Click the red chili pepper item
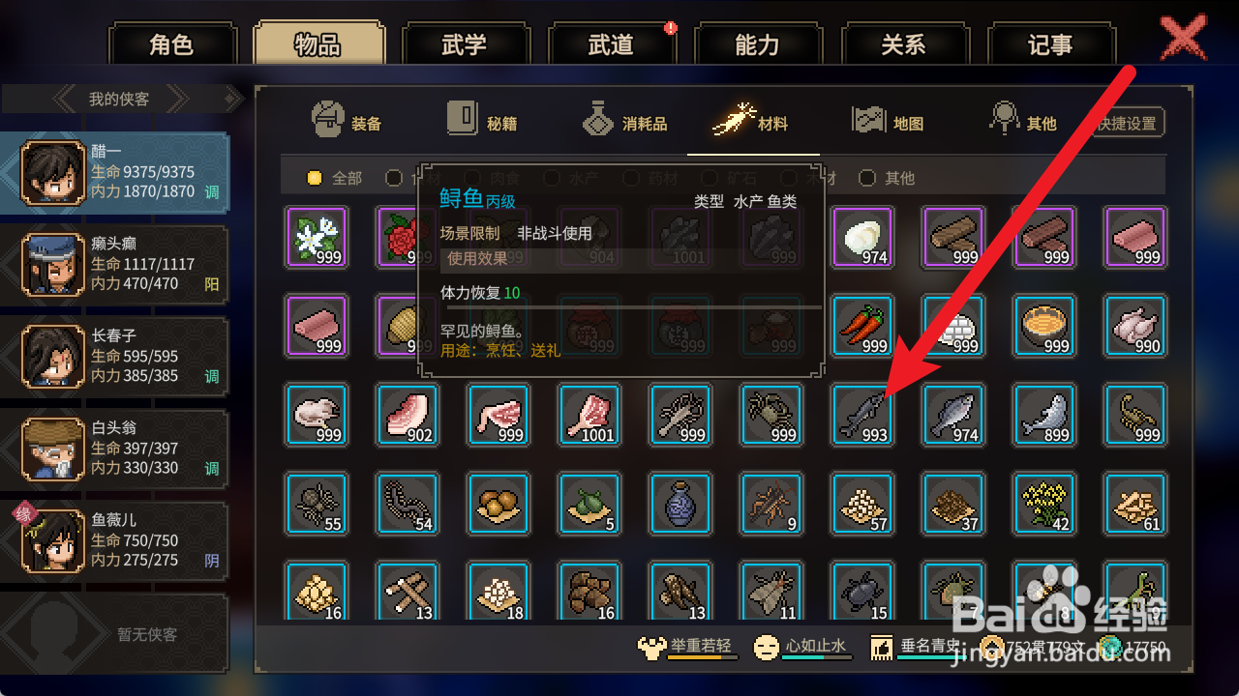 (x=861, y=326)
